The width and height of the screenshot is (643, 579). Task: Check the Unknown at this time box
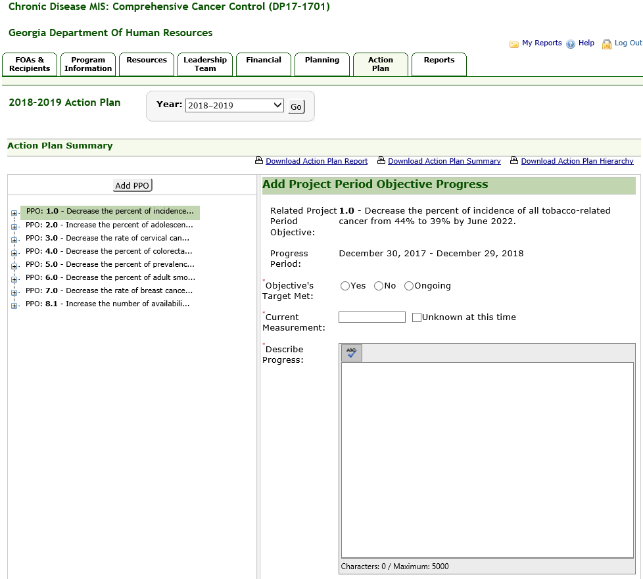tap(417, 317)
